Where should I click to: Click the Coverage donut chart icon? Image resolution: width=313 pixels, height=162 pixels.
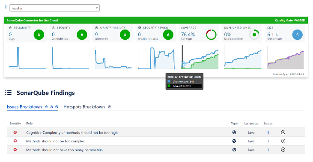point(211,35)
